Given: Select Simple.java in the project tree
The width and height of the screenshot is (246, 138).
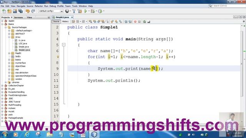Looking at the screenshot, I should [24, 47].
